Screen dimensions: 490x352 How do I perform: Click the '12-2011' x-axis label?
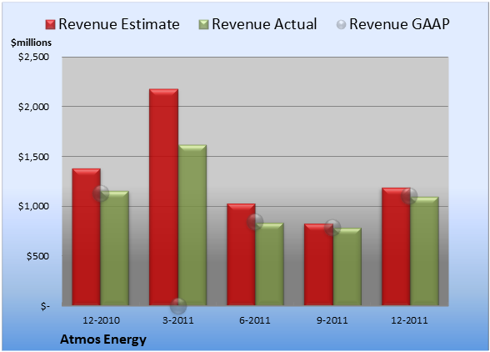tap(409, 320)
